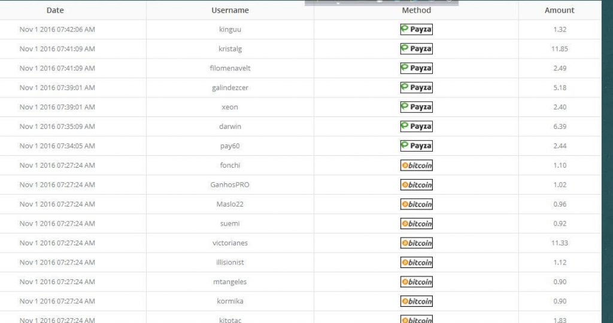Click the Payza logo next to kristalg

416,49
